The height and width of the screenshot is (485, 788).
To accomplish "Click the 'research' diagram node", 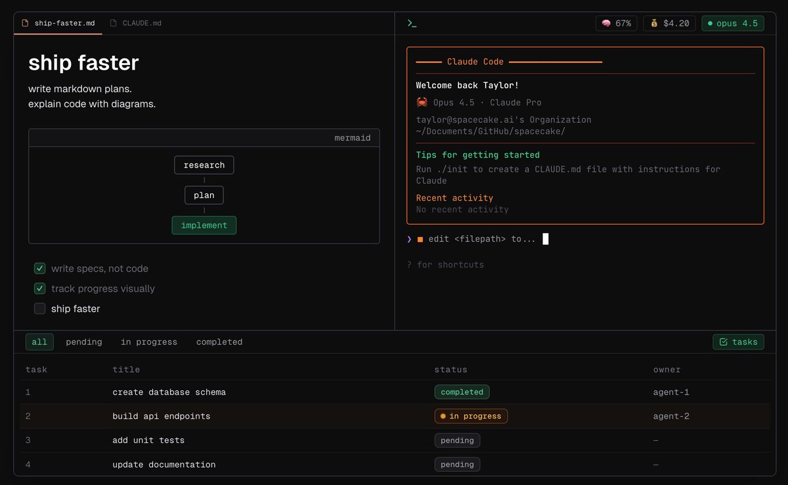I will [204, 165].
